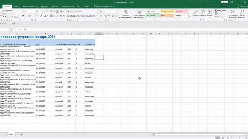The height and width of the screenshot is (139, 248).
Task: Click the cell borders icon
Action: point(35,16)
